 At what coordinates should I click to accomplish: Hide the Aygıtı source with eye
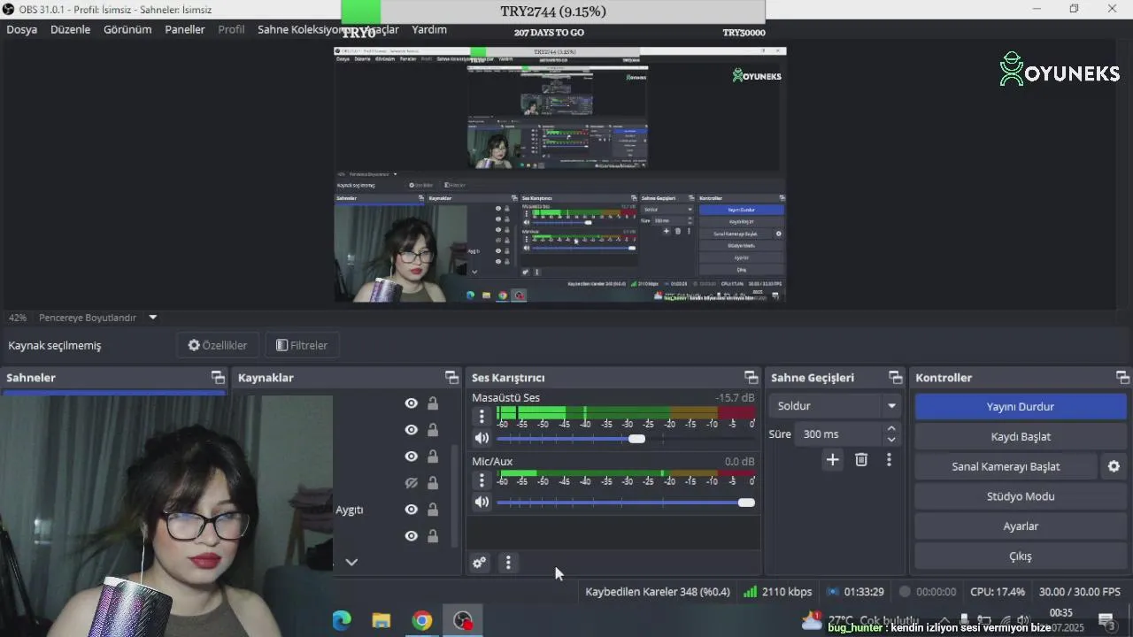point(411,510)
